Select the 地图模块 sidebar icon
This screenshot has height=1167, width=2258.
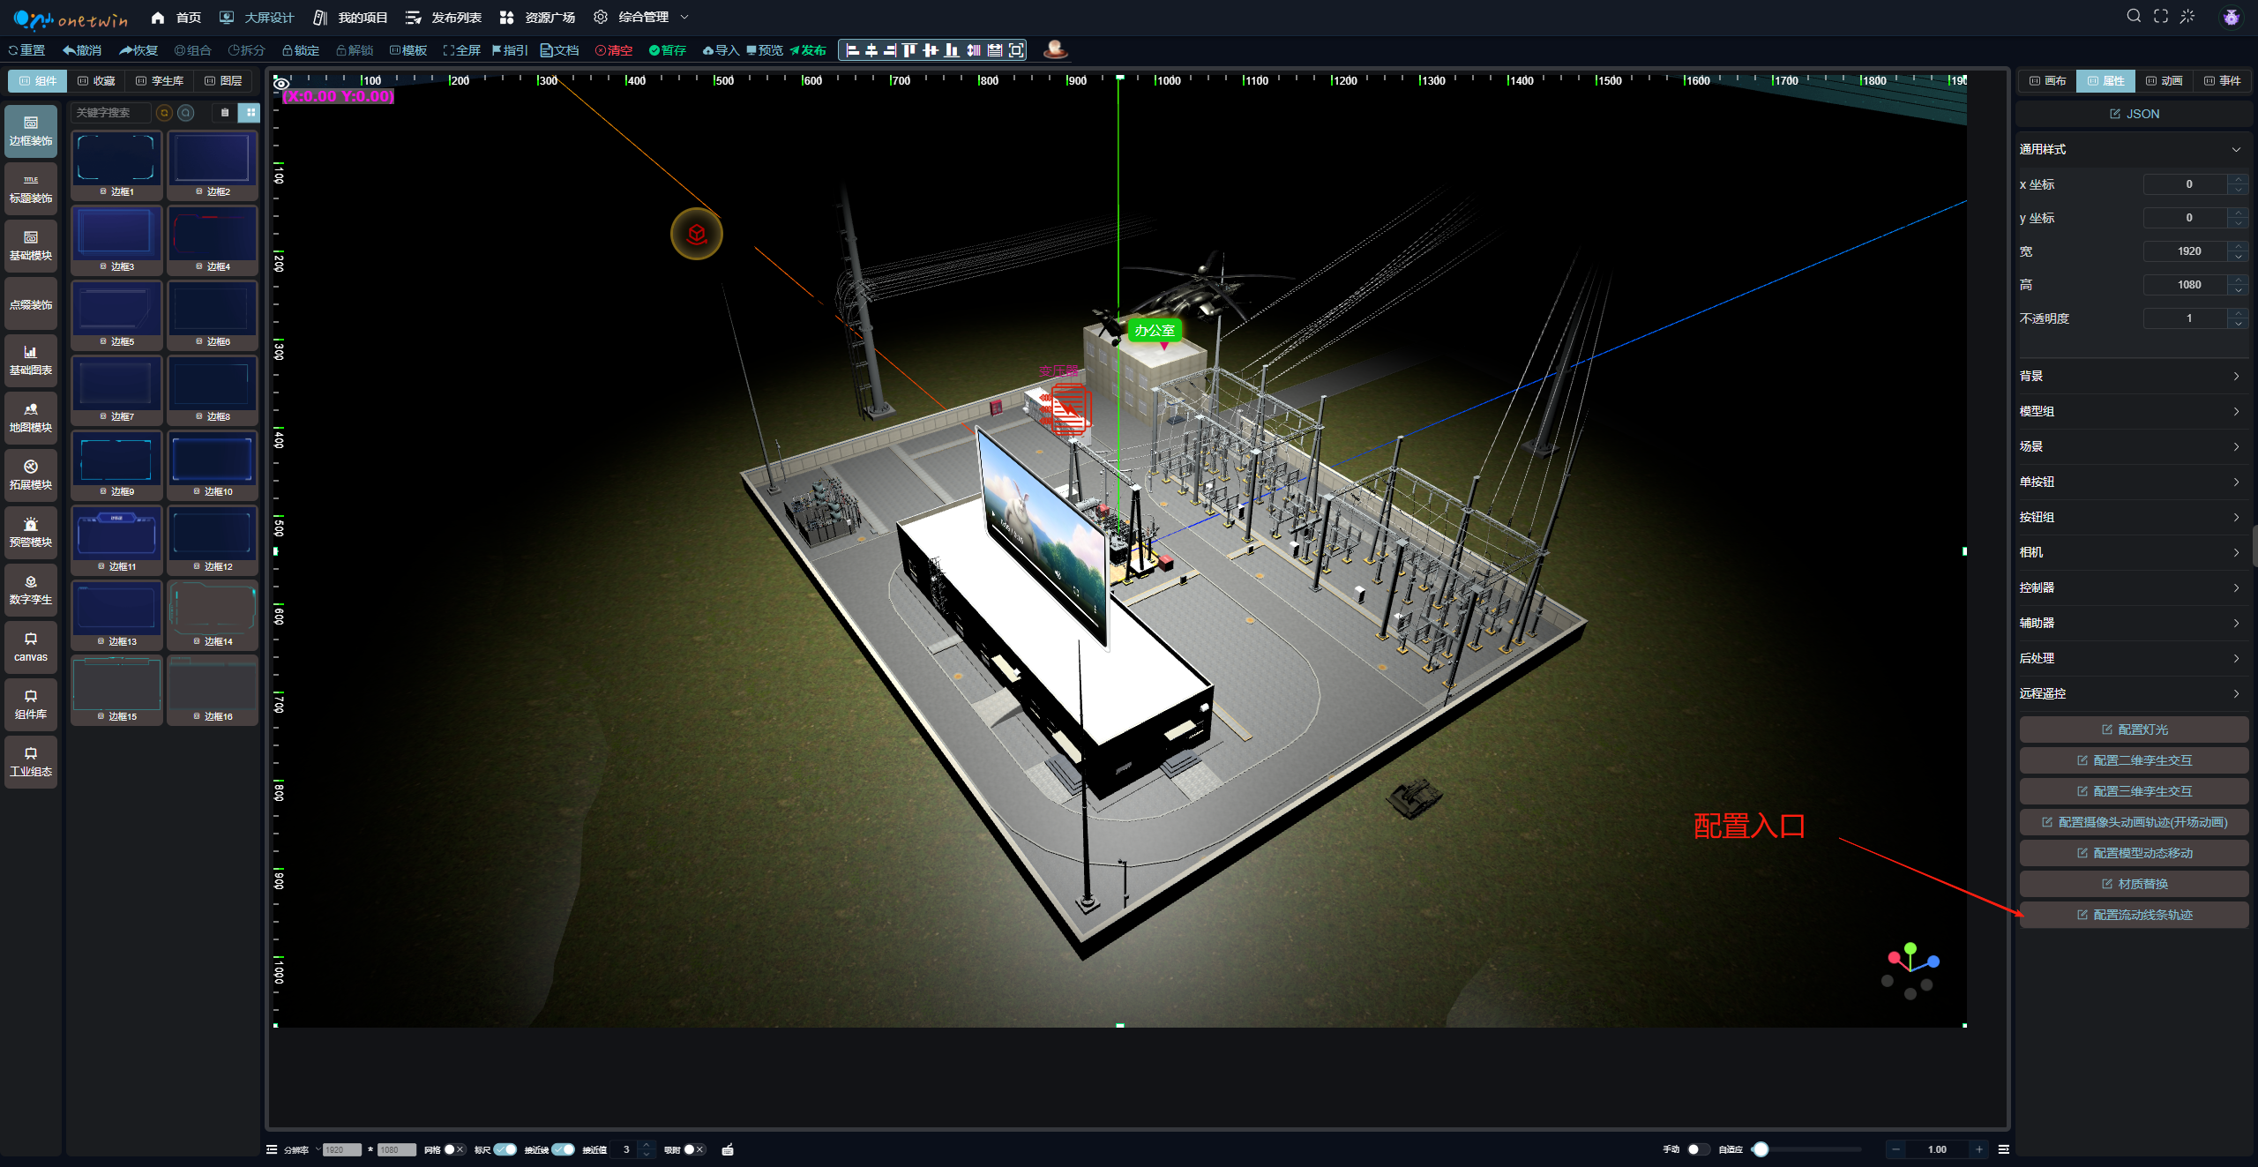tap(31, 417)
